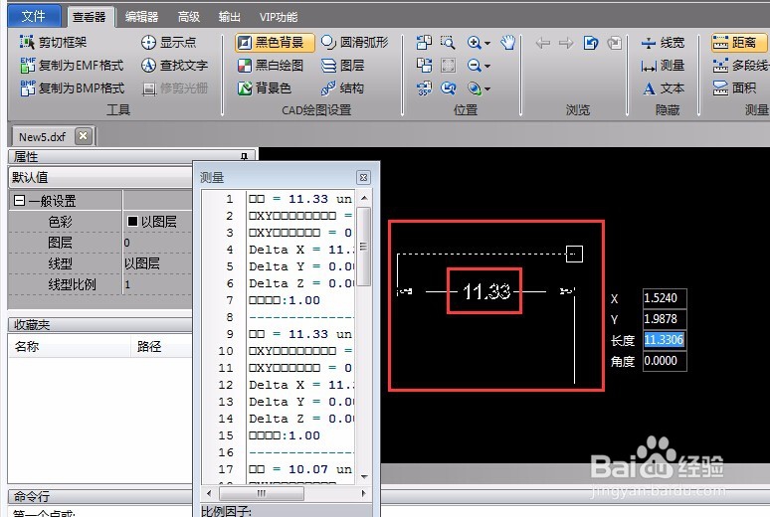This screenshot has width=770, height=517.
Task: Copy drawing as BMP format
Action: tap(73, 88)
